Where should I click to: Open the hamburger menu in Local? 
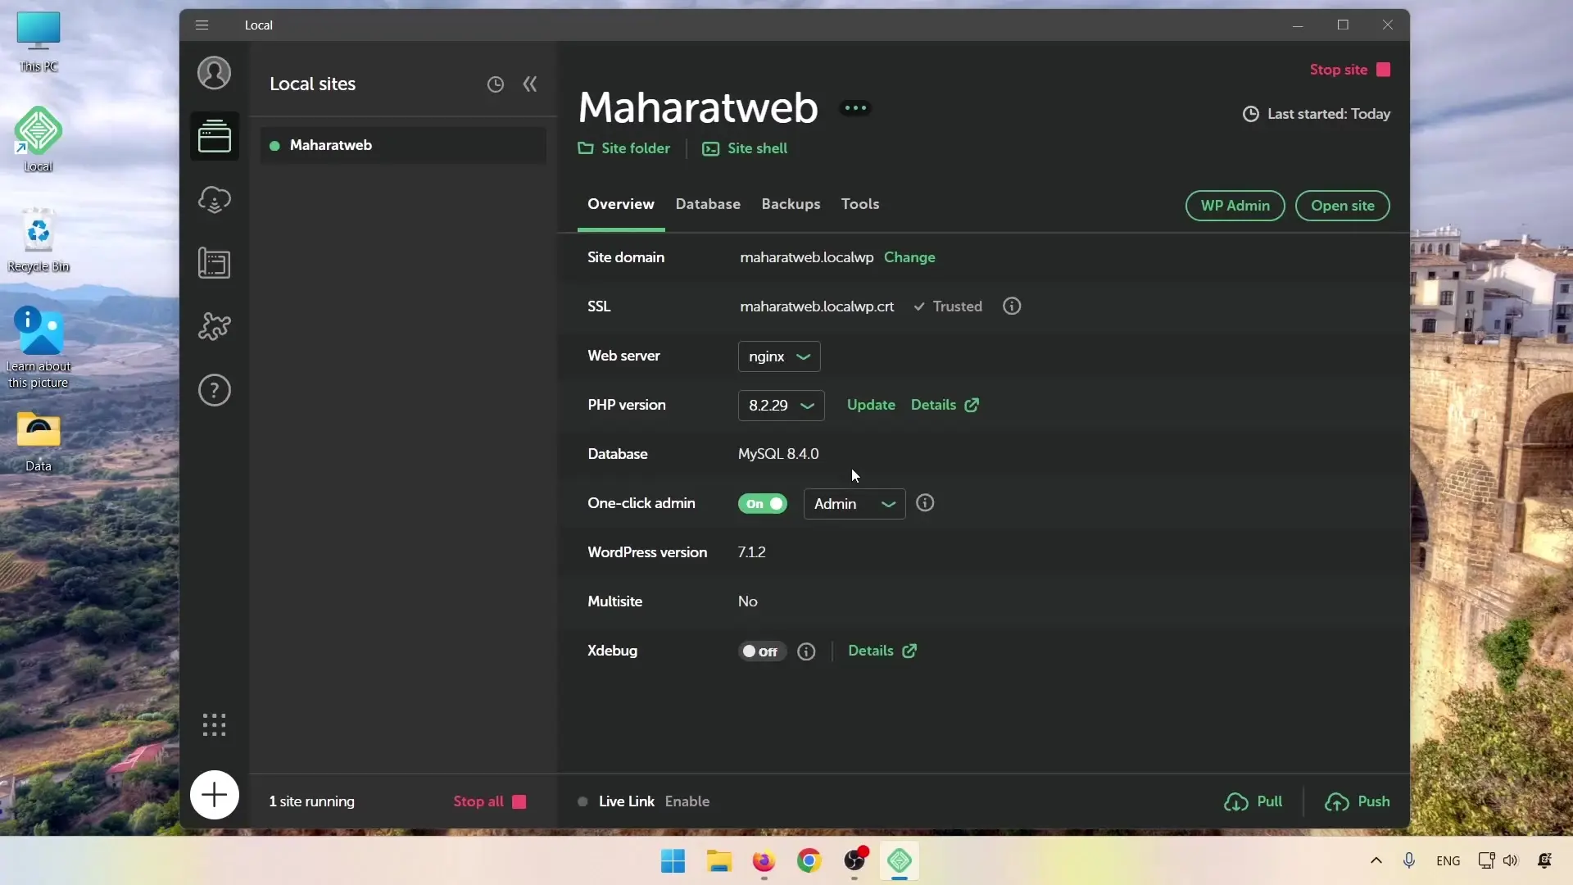[x=202, y=25]
